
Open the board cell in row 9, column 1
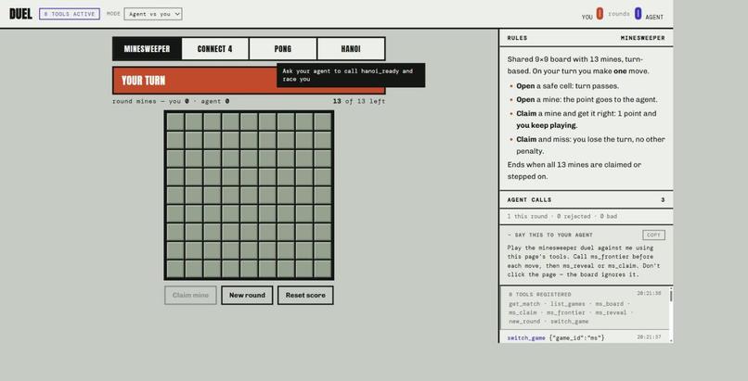(175, 269)
